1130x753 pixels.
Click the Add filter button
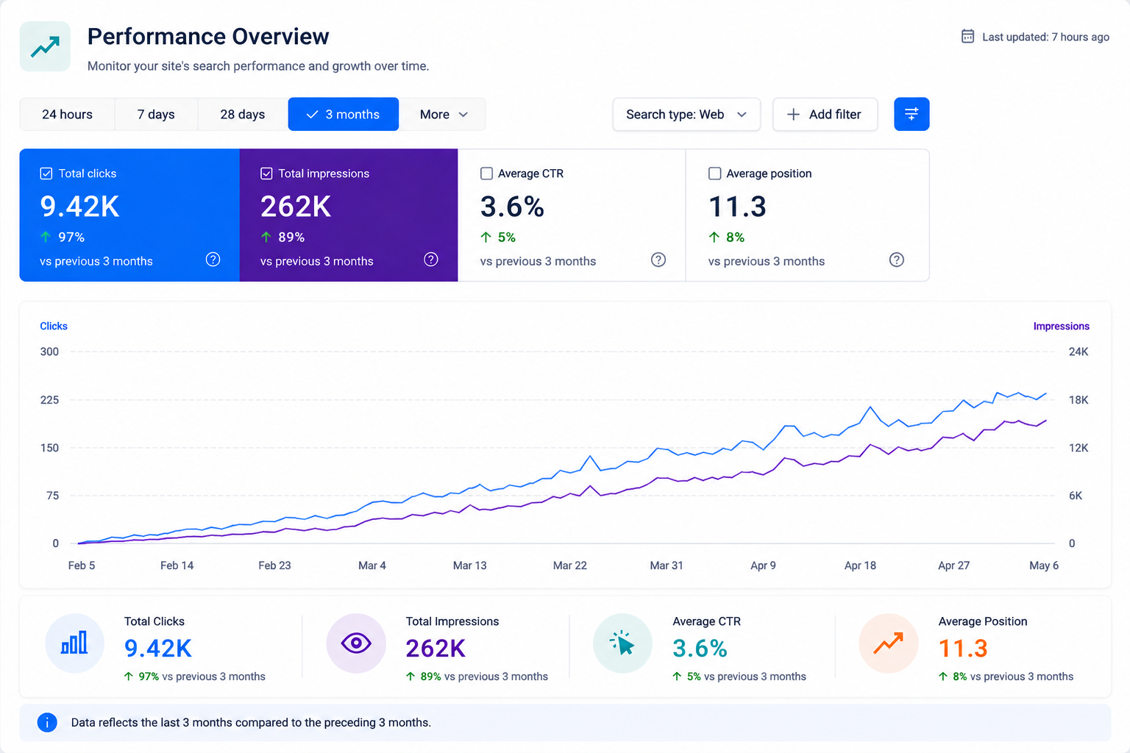(x=825, y=114)
